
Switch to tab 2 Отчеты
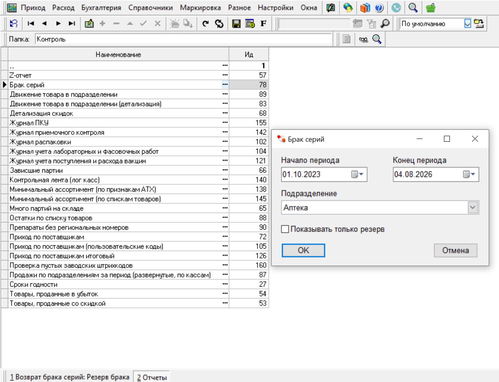[152, 377]
